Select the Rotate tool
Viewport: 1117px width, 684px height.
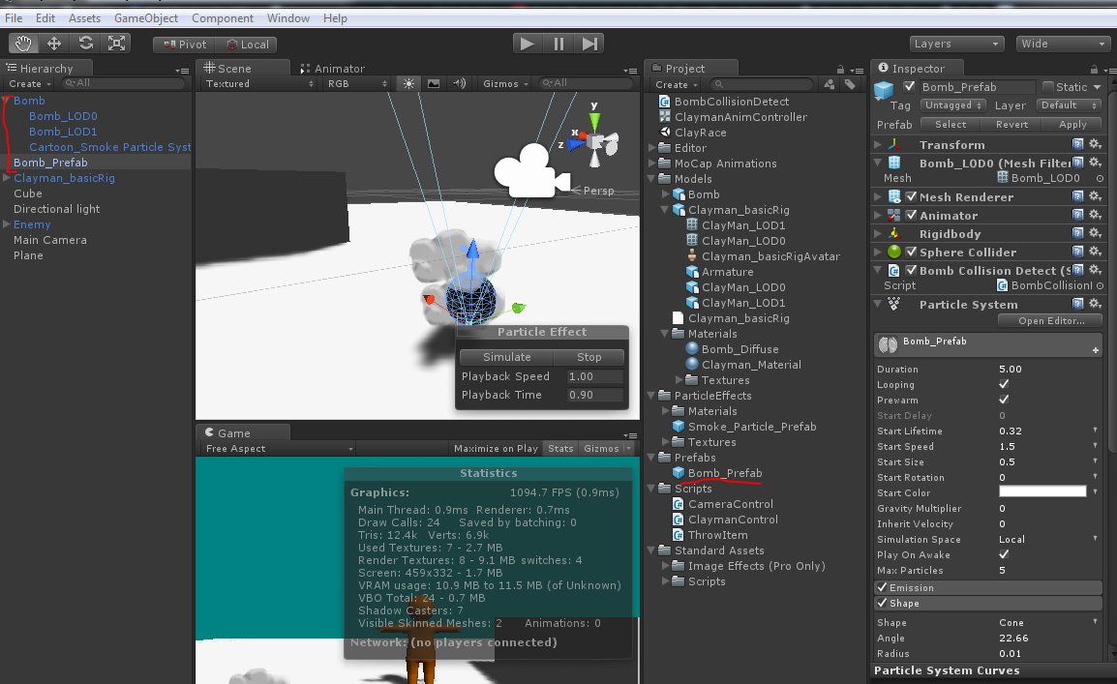click(85, 43)
